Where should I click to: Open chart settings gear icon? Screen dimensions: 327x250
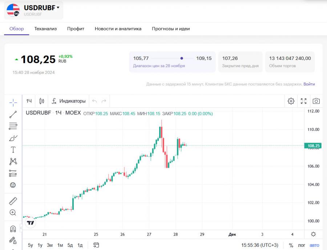tap(291, 101)
